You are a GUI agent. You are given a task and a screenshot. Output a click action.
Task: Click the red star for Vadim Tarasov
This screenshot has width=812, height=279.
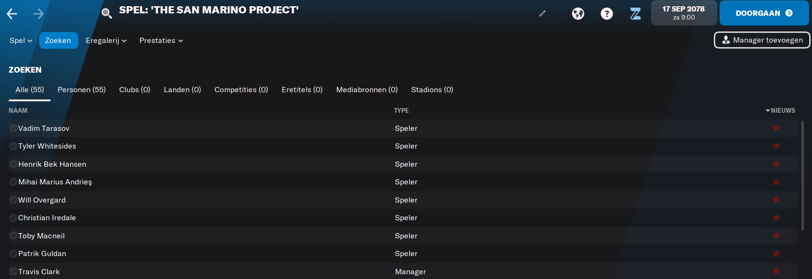(777, 128)
